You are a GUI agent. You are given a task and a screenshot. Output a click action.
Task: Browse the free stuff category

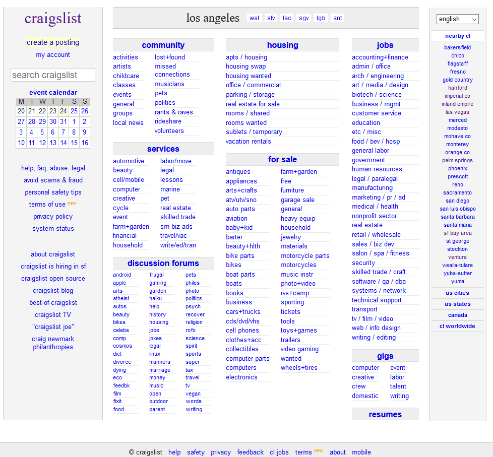tap(286, 181)
